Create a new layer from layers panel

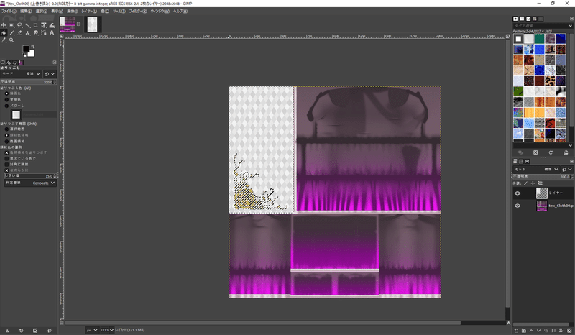coord(517,330)
